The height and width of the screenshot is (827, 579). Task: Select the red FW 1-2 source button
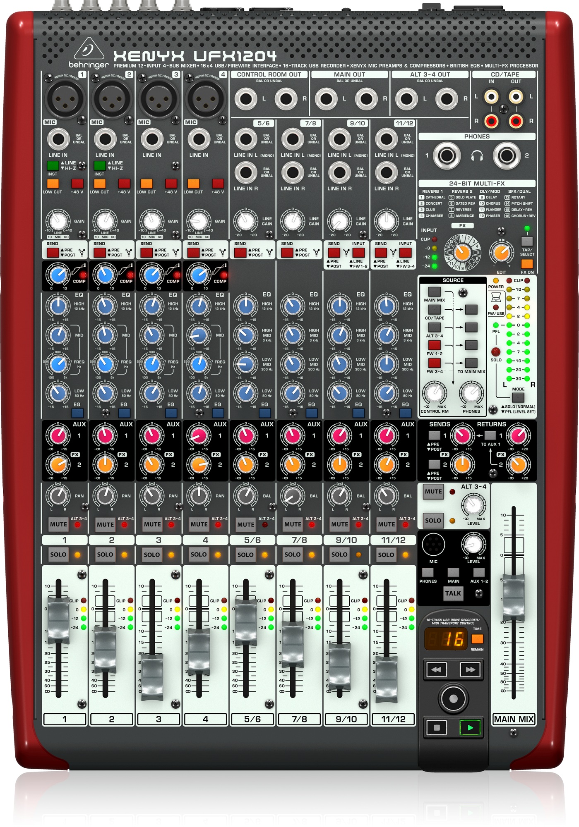(434, 345)
